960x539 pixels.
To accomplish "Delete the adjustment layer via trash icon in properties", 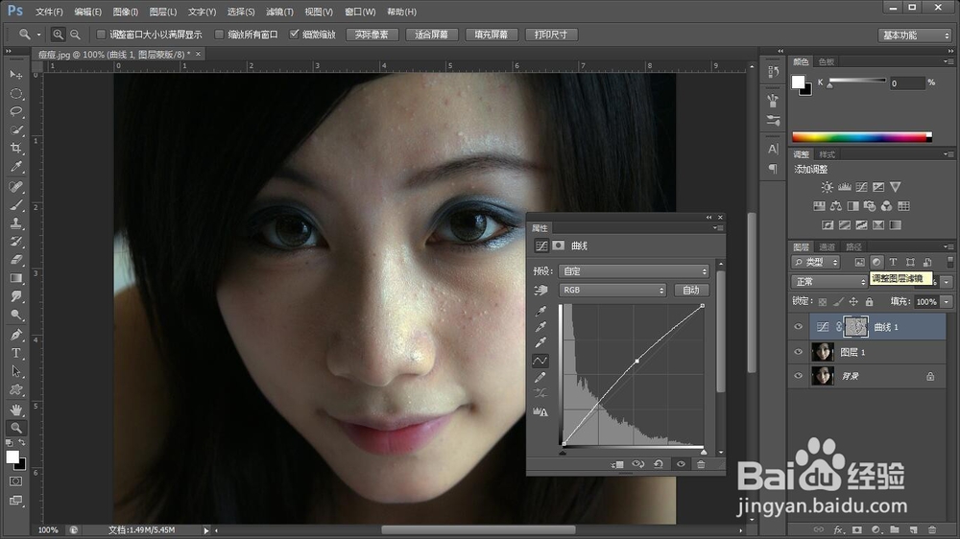I will coord(701,464).
